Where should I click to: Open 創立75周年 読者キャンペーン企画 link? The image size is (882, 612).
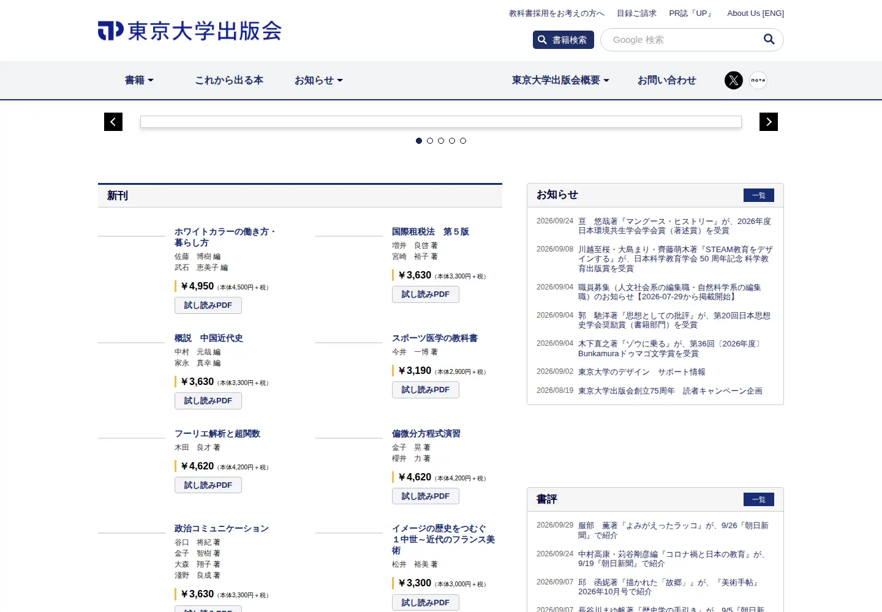point(670,391)
